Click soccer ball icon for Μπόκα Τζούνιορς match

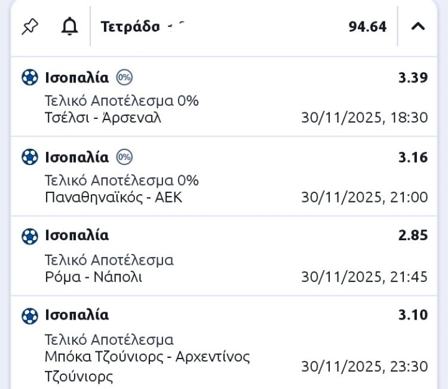coord(29,316)
